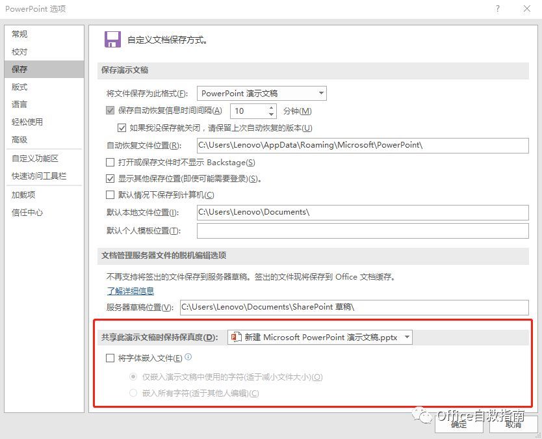
Task: Enable 默认情况下保存到计算机 checkbox
Action: click(x=110, y=194)
